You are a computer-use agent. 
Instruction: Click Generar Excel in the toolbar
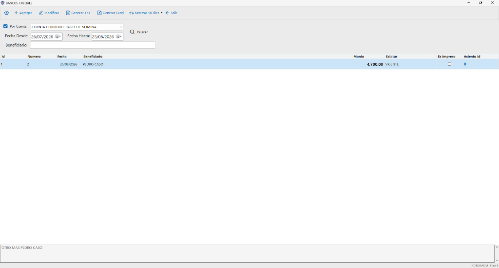point(111,13)
